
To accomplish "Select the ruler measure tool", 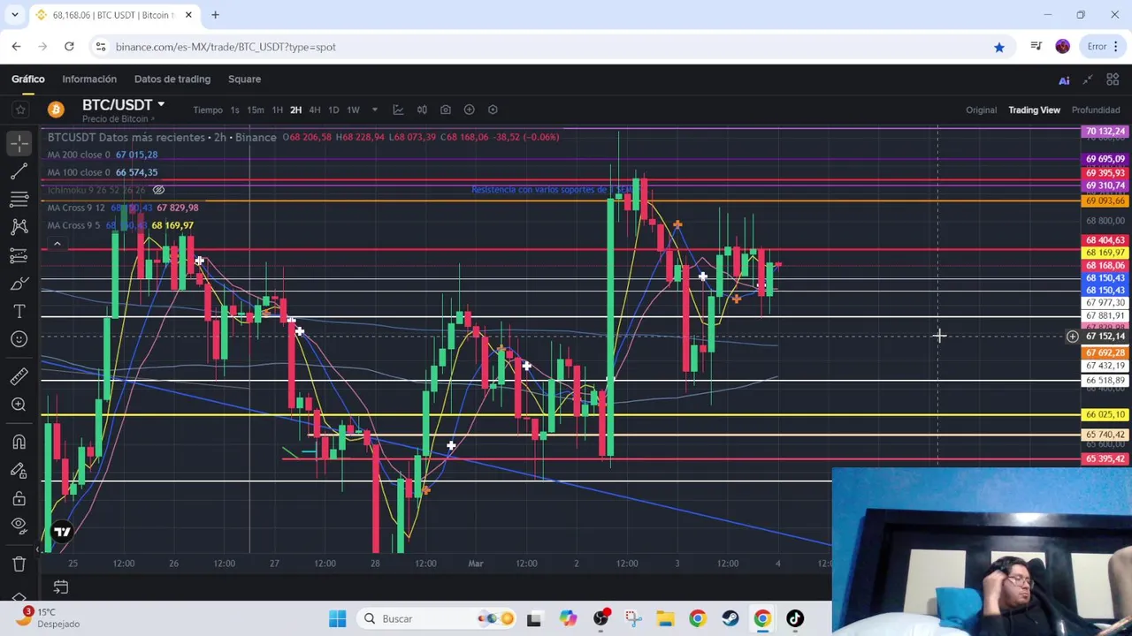I will point(19,377).
